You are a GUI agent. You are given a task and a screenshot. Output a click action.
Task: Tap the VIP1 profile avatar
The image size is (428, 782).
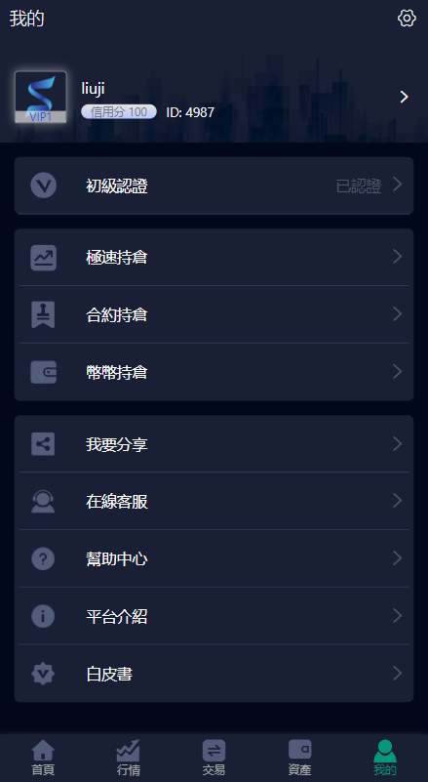[41, 97]
